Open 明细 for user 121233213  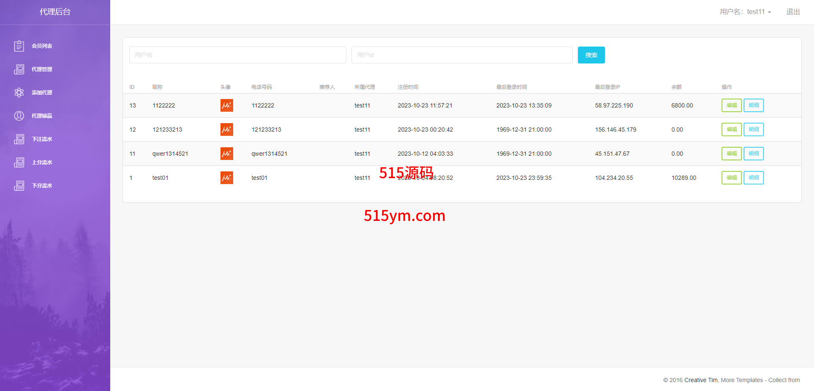753,129
